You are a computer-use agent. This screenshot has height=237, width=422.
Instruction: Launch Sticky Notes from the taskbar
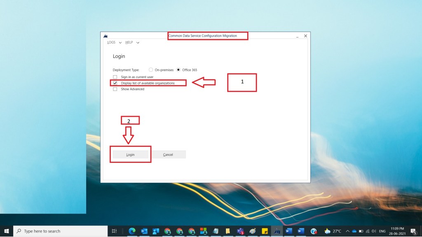tap(265, 231)
